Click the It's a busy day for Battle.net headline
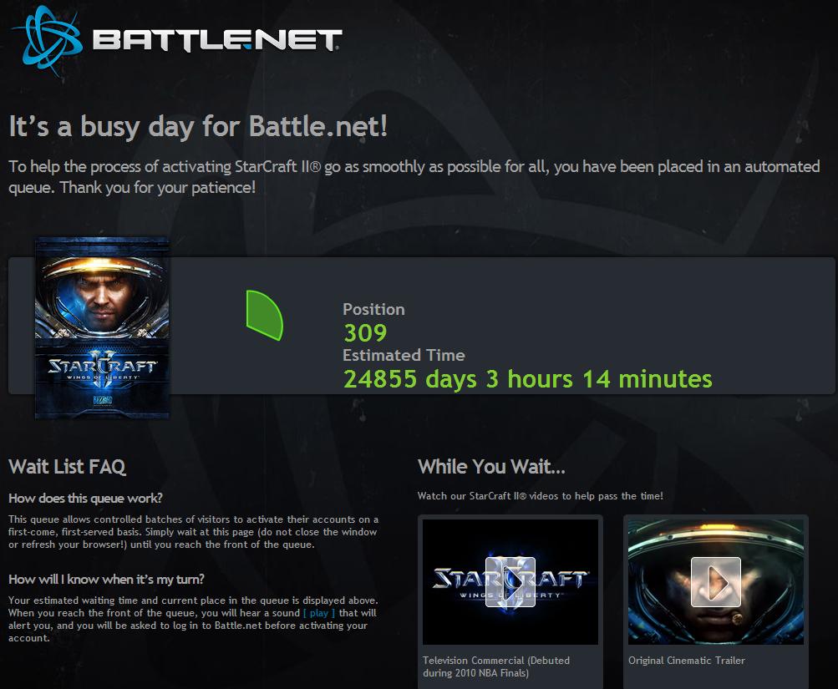 [198, 127]
